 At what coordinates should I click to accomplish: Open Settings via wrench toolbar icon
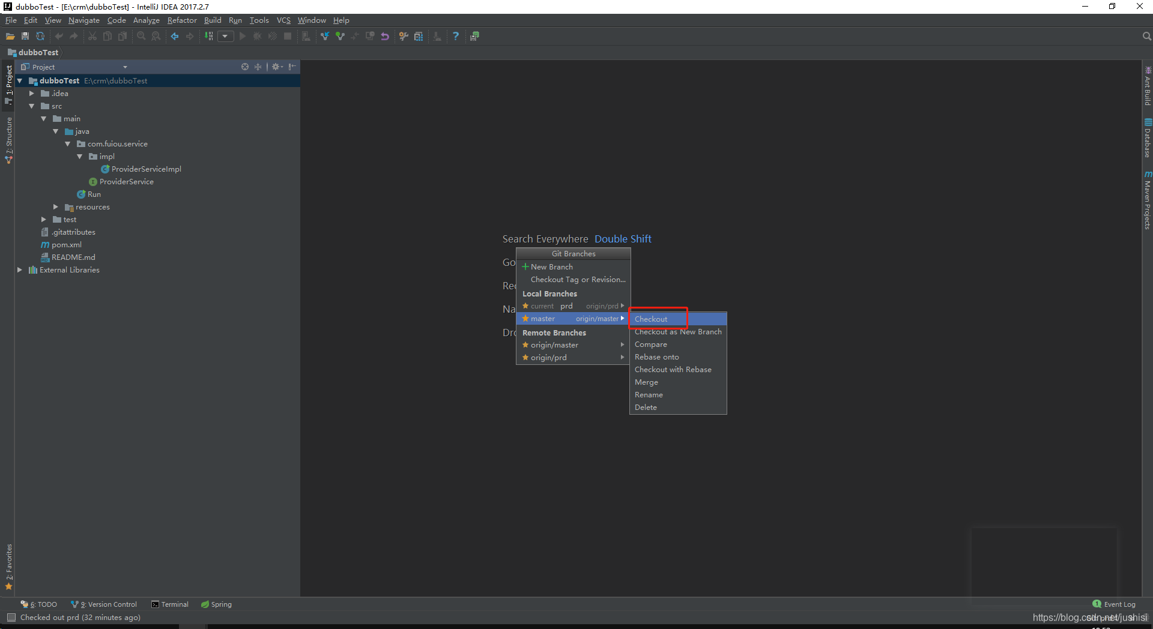404,37
